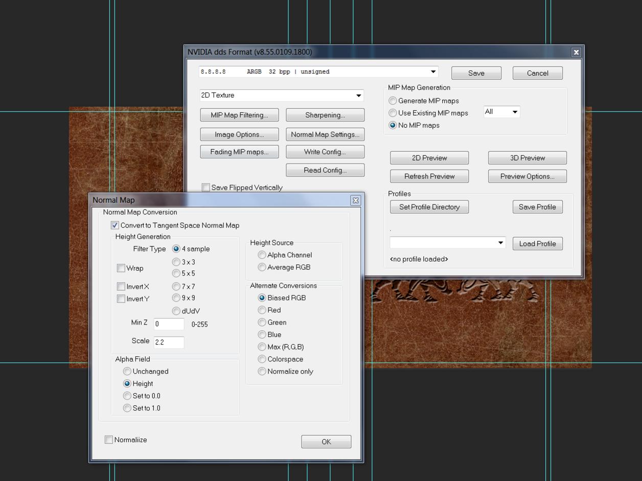Expand the profile selection dropdown
This screenshot has height=481, width=642.
(500, 243)
